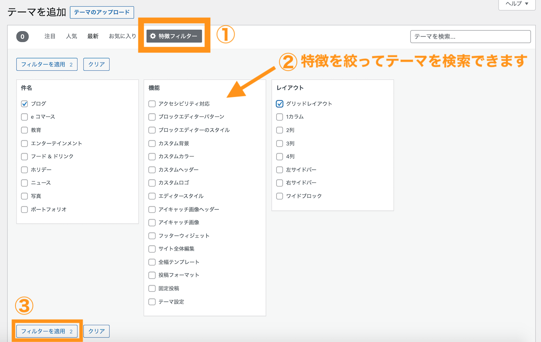Screen dimensions: 541x342
Task: Check the サイト全体編集 checkbox
Action: tap(152, 249)
